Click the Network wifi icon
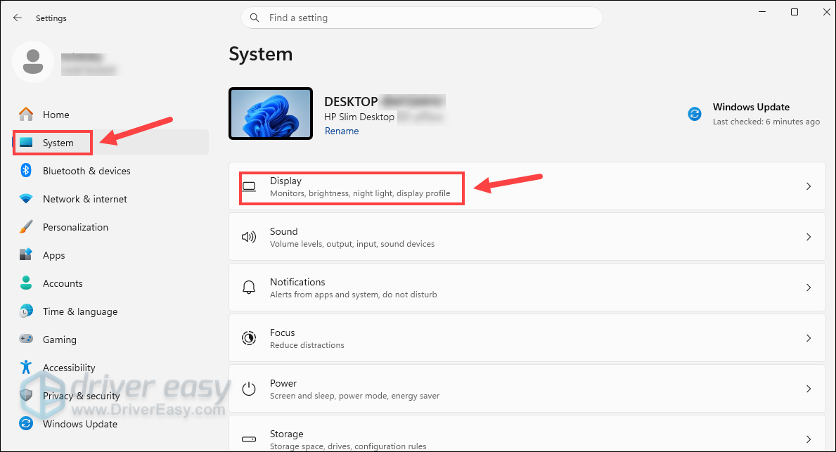 point(25,199)
